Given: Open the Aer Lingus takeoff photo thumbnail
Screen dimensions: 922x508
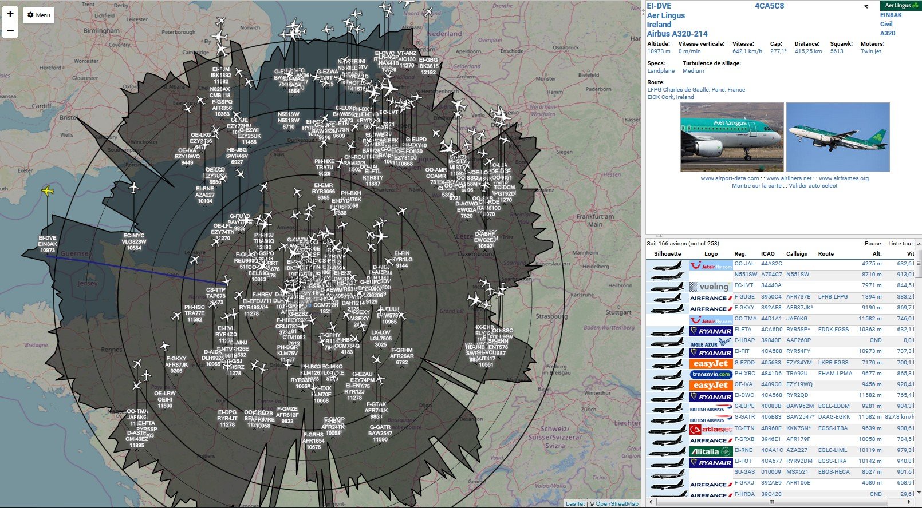Looking at the screenshot, I should [838, 137].
